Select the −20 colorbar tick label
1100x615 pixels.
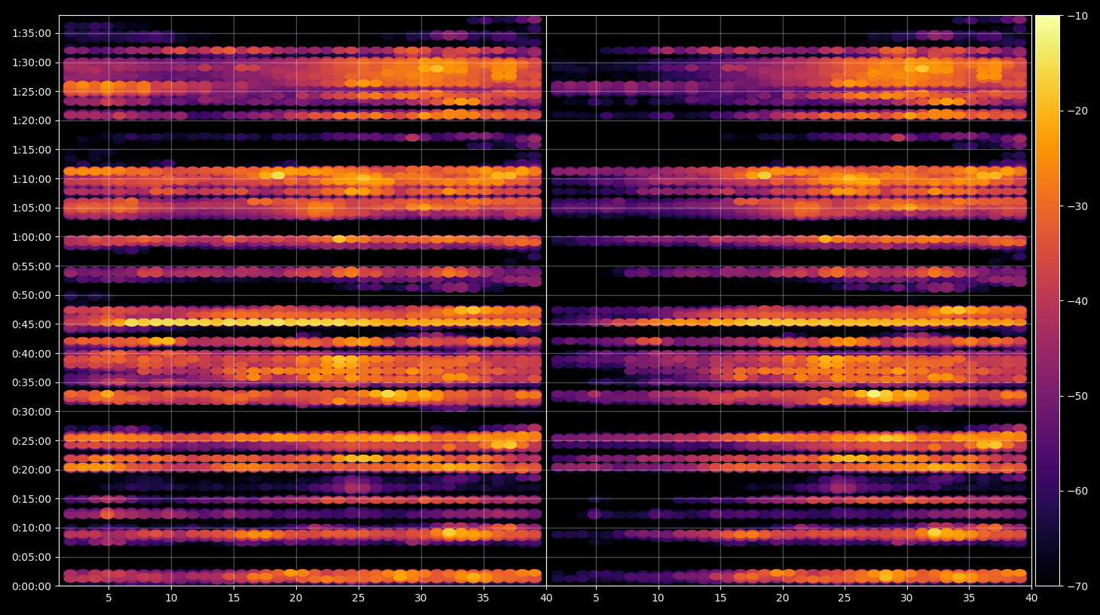pyautogui.click(x=1078, y=111)
